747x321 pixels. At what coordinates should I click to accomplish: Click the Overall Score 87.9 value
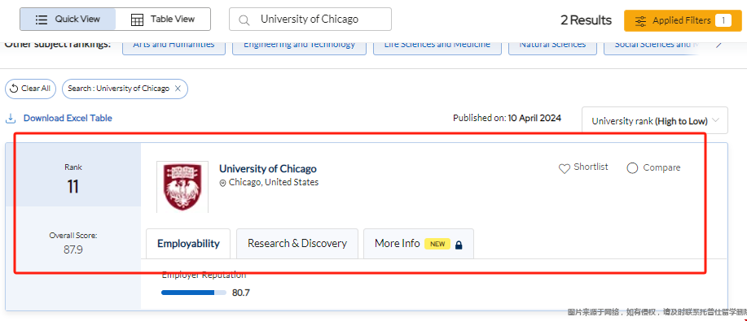coord(73,249)
